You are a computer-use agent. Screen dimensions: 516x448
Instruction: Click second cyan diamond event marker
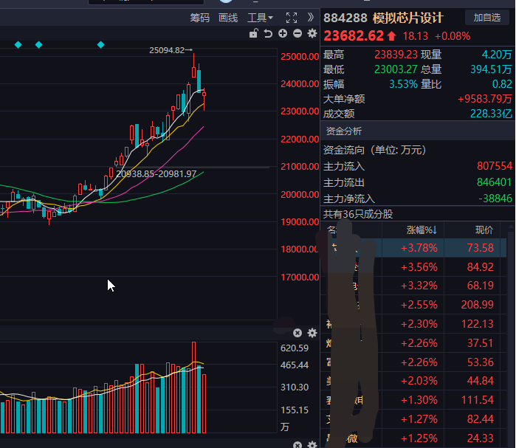tap(39, 44)
